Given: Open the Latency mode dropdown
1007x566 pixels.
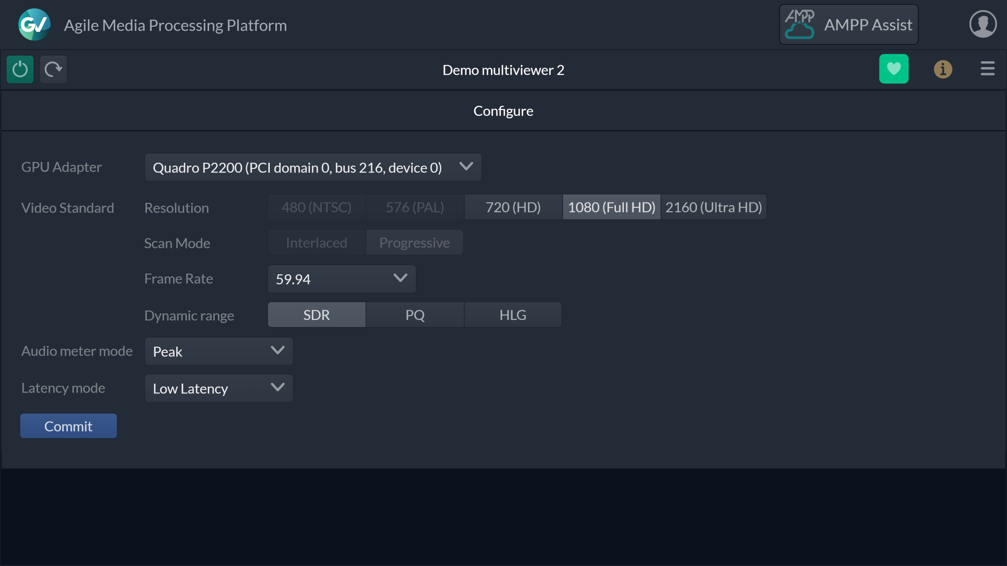Looking at the screenshot, I should point(219,388).
